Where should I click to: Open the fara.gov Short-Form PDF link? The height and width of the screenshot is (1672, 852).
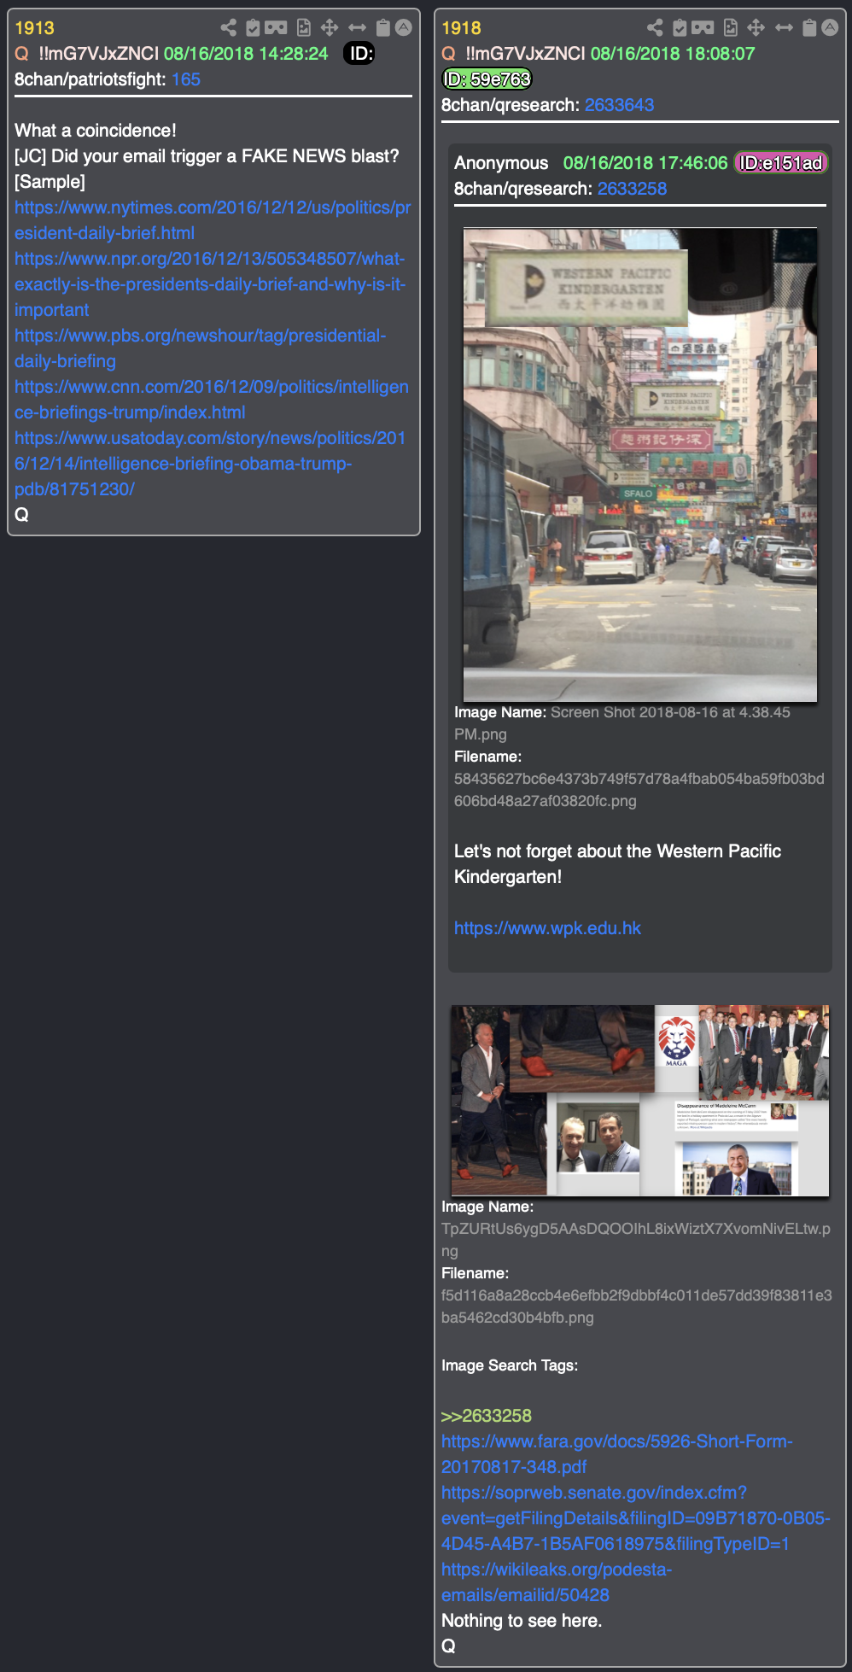(617, 1454)
